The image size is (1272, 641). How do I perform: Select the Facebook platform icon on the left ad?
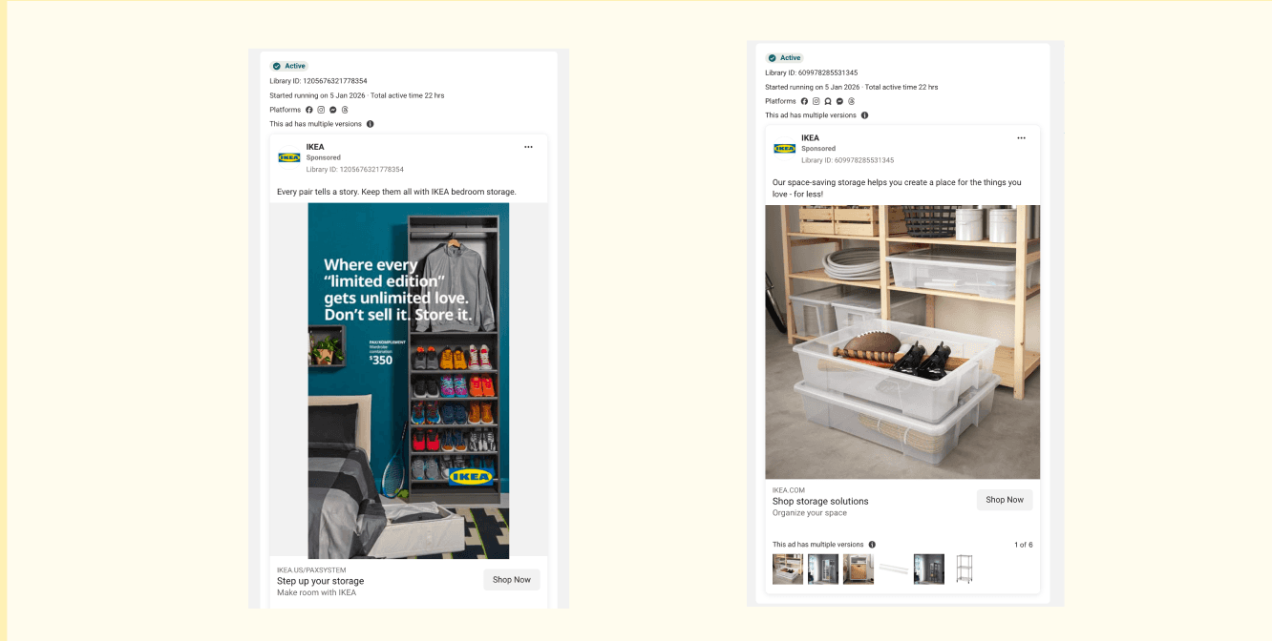[x=309, y=110]
